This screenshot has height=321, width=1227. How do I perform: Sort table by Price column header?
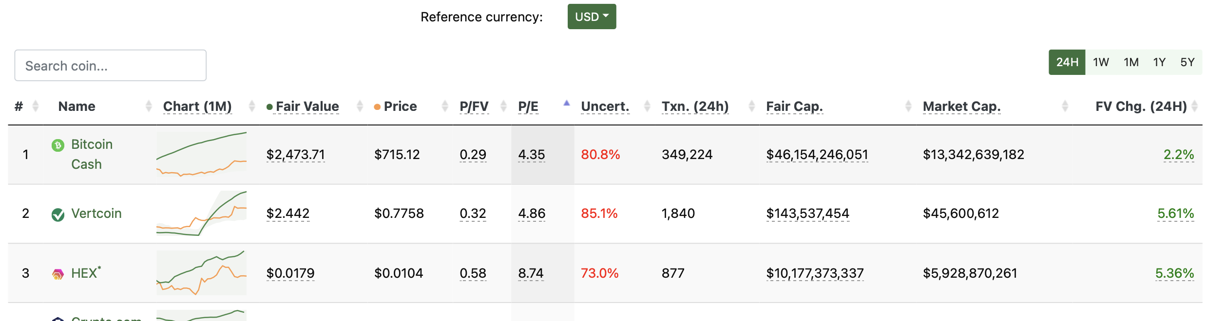coord(400,107)
